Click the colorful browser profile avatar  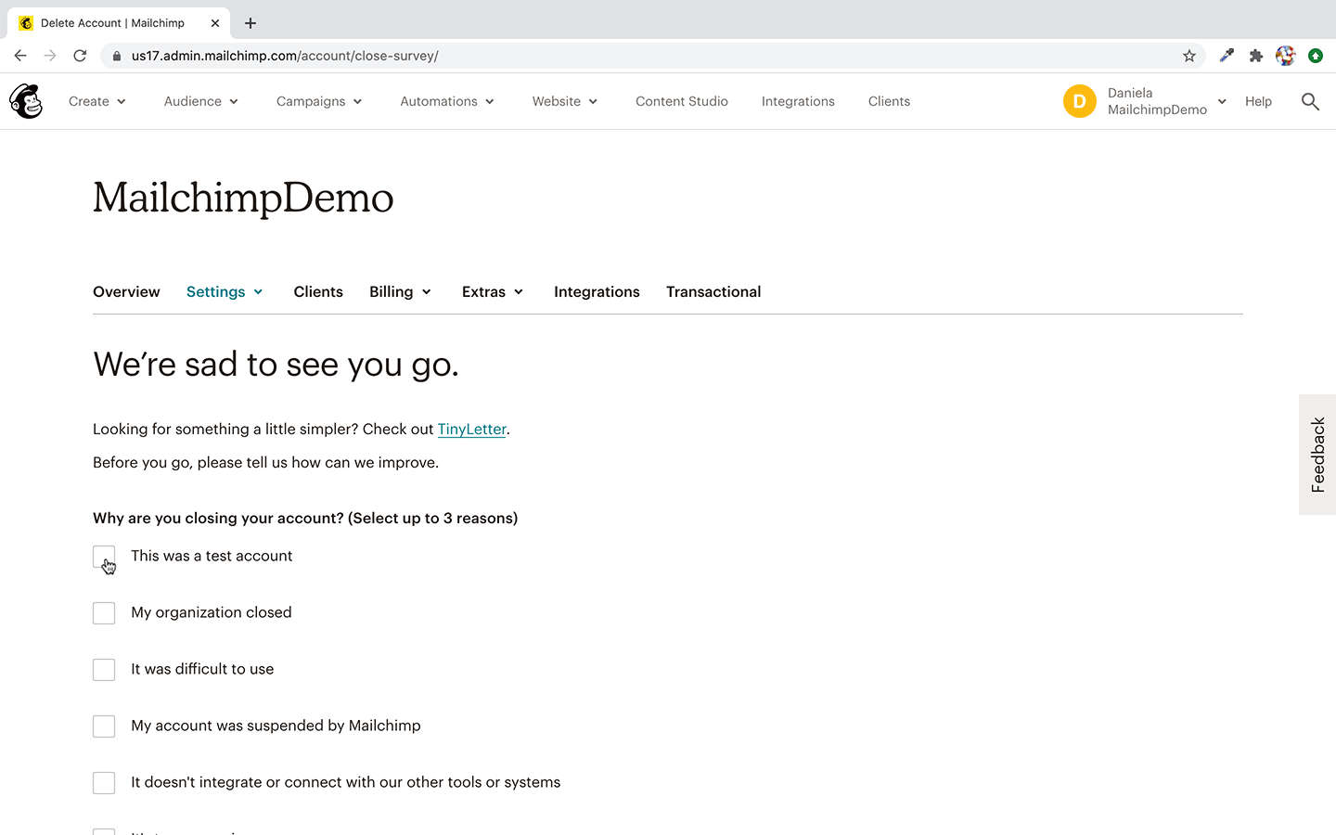1285,56
